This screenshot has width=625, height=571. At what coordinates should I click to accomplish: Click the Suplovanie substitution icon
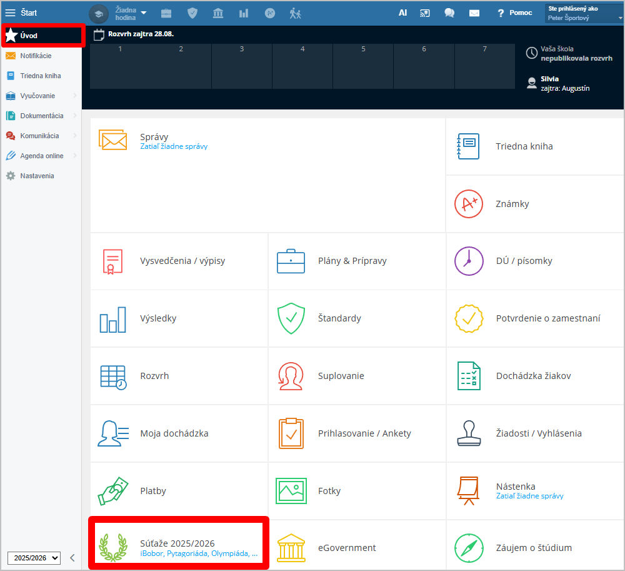[x=290, y=376]
